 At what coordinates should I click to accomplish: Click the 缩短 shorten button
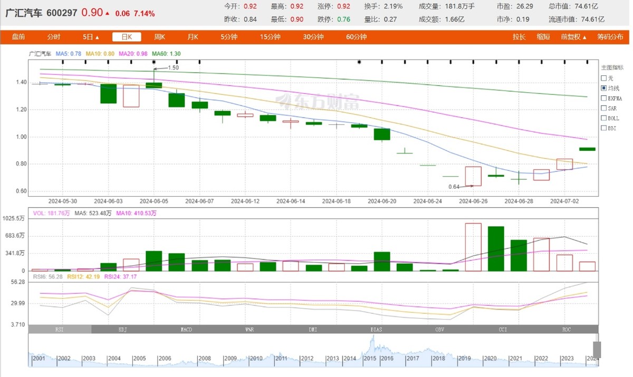[543, 37]
